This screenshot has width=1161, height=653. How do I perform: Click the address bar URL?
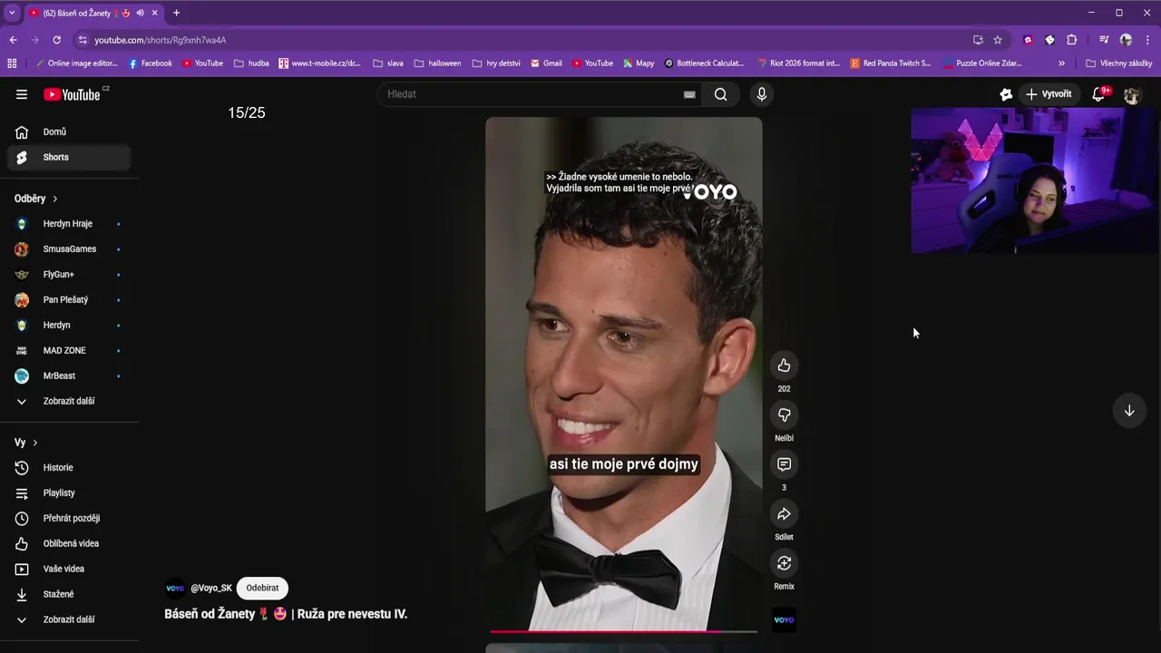pos(161,40)
